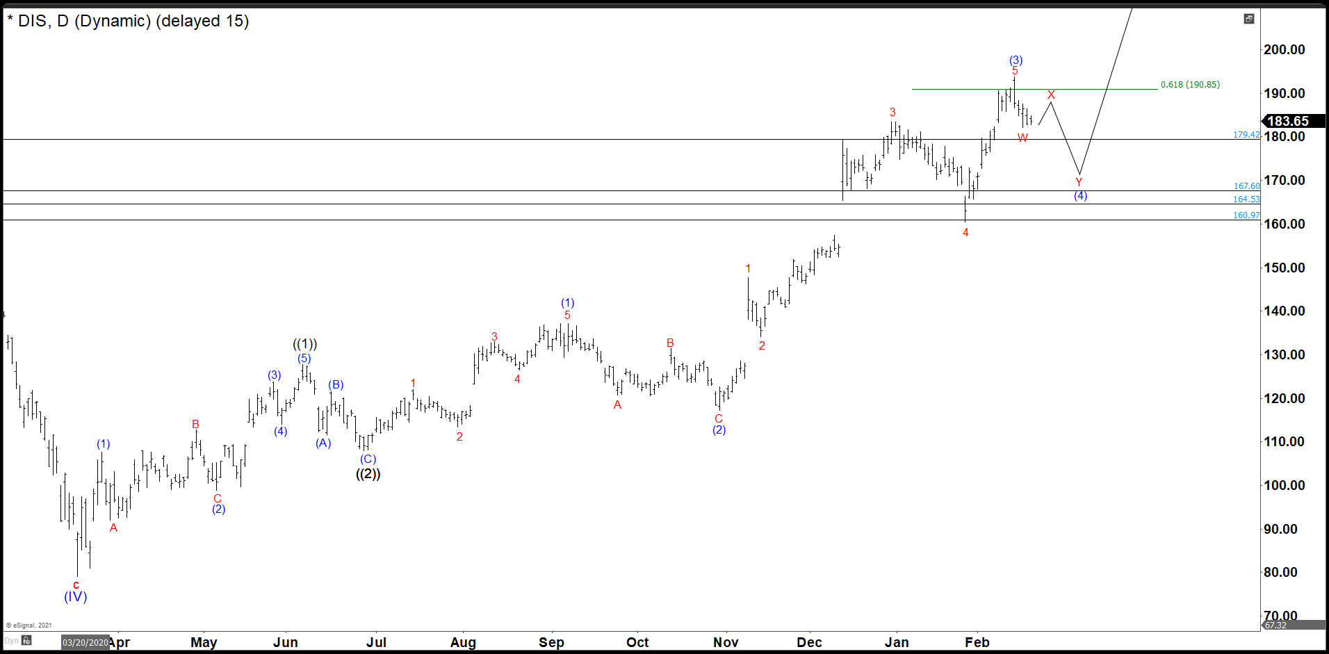This screenshot has width=1329, height=654.
Task: Click the 164.53 support level label
Action: tap(1246, 199)
